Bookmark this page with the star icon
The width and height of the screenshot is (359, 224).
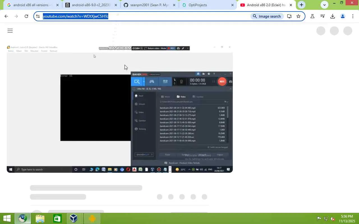pyautogui.click(x=298, y=16)
